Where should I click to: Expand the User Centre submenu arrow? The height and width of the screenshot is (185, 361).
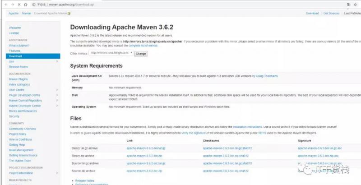point(57,90)
